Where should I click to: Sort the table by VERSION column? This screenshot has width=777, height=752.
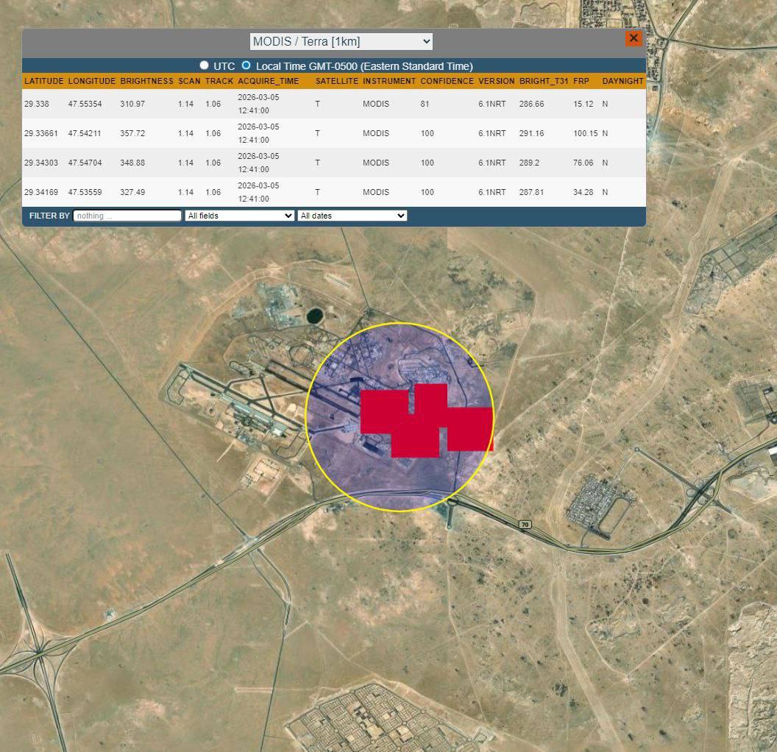click(x=496, y=81)
